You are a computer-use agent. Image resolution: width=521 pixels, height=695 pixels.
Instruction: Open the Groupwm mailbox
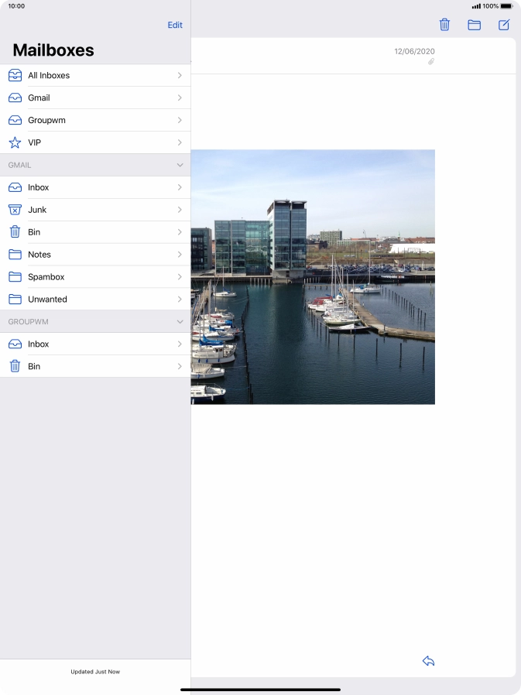coord(94,121)
